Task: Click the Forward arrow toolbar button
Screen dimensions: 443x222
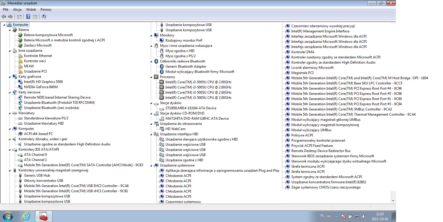Action: 10,16
